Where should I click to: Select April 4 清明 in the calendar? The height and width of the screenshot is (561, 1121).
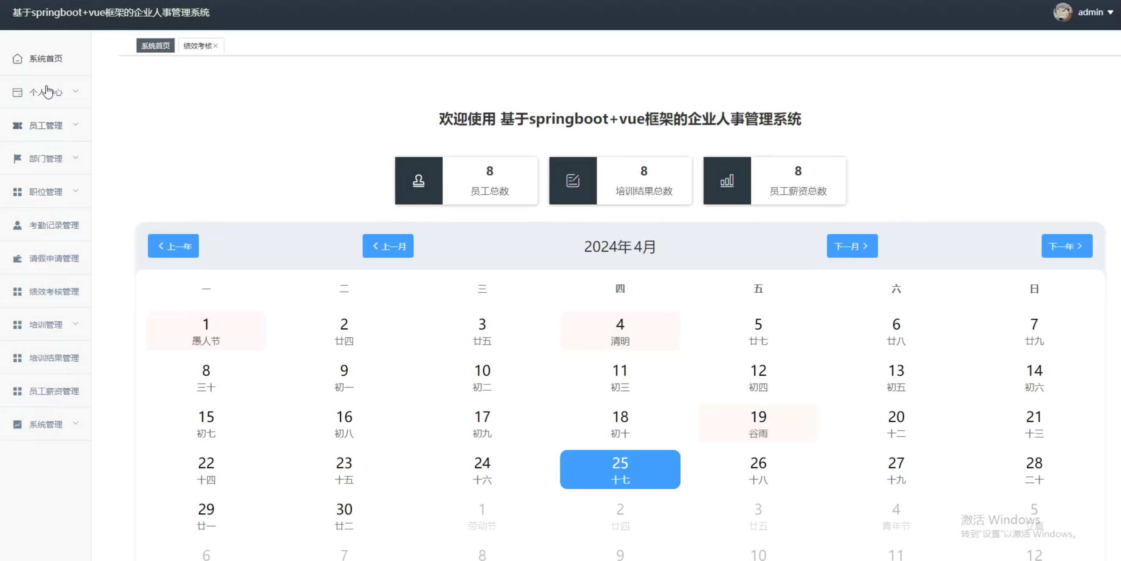620,331
